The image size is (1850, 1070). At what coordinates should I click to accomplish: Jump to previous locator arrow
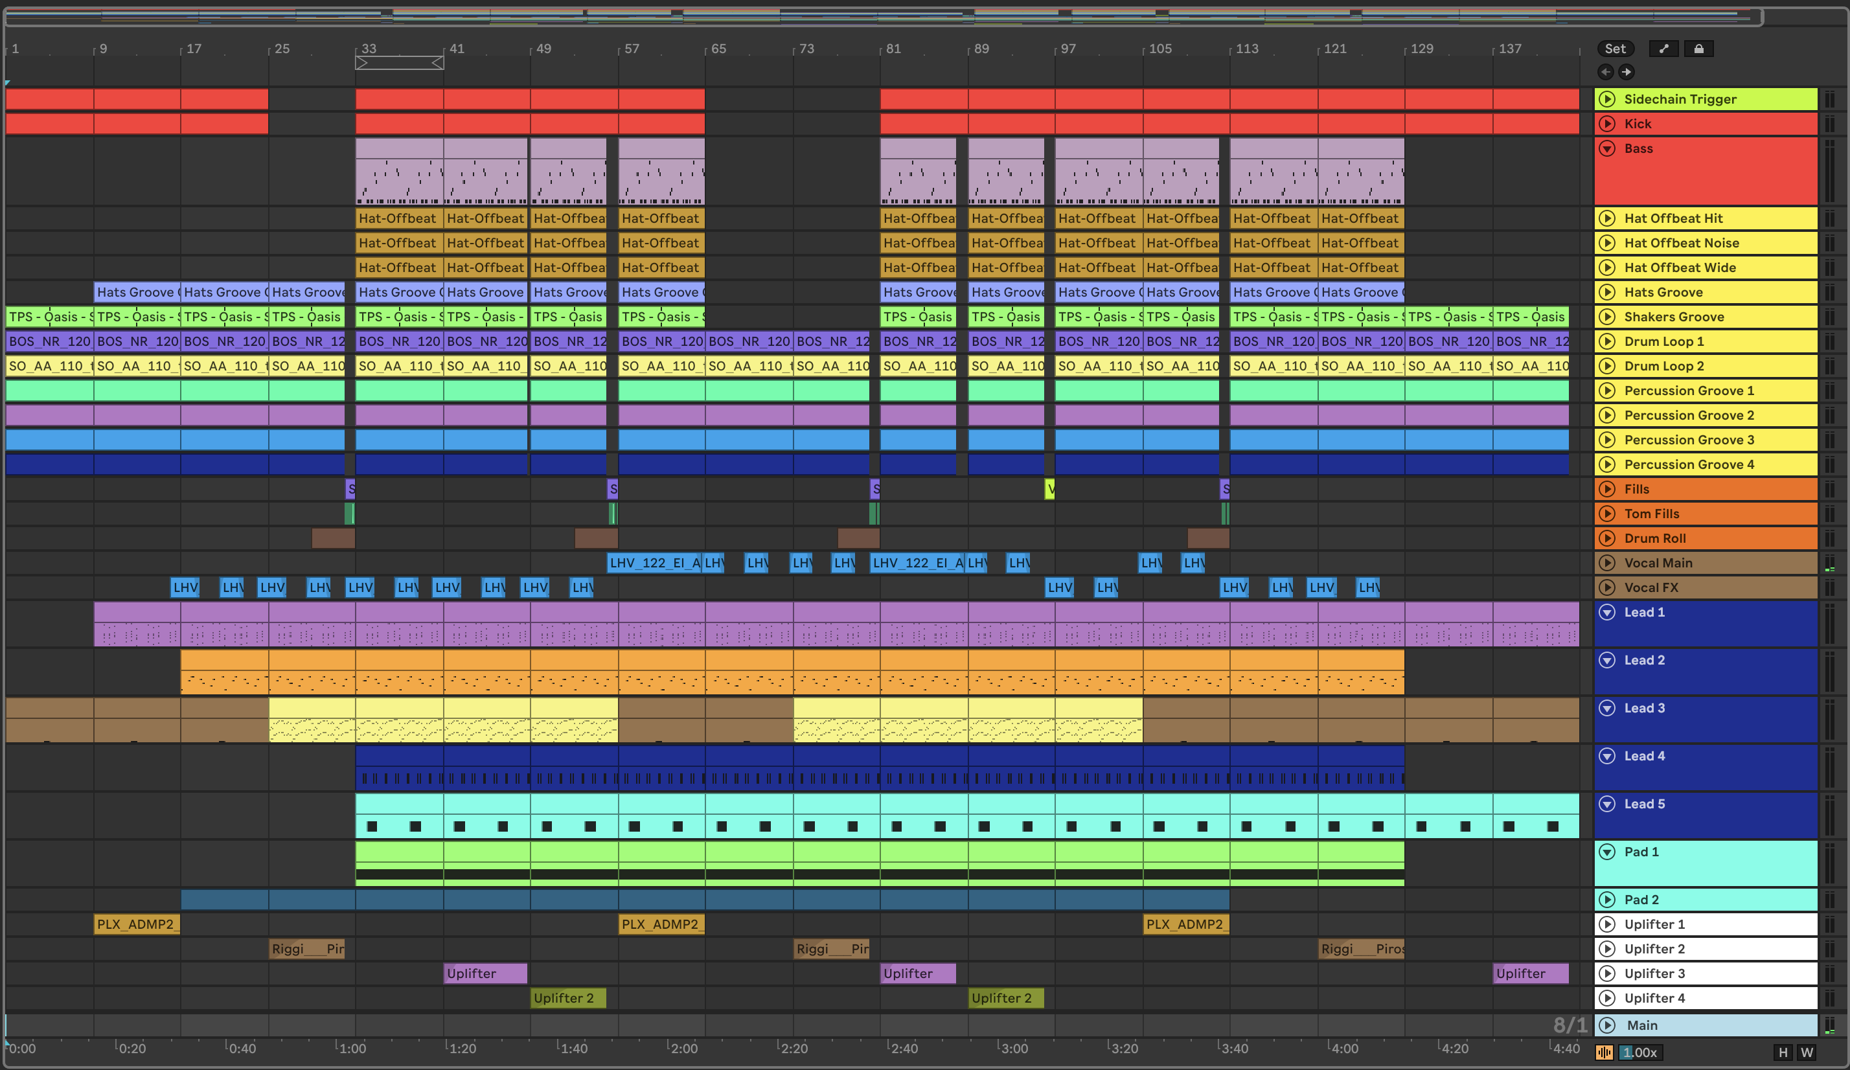(x=1606, y=72)
